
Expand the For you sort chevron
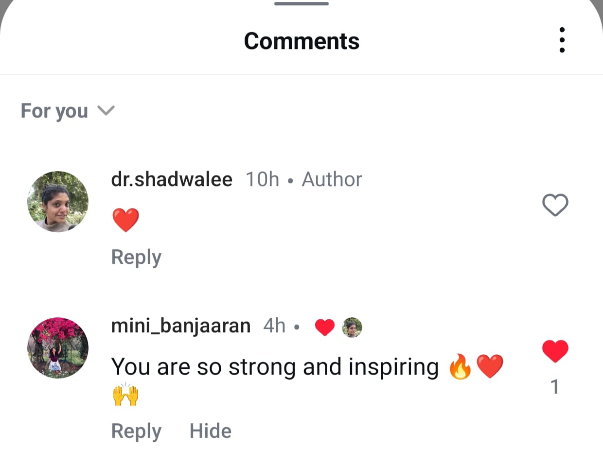(x=106, y=111)
